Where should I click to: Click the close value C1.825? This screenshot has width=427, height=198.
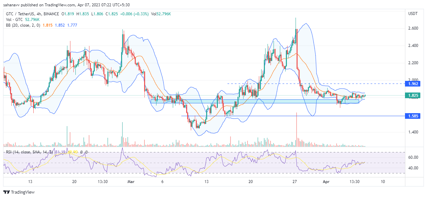point(112,14)
